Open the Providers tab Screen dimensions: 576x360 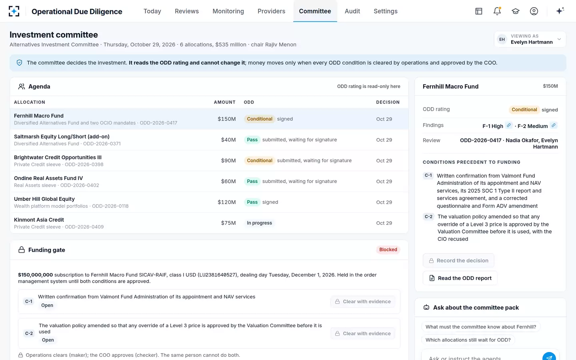click(272, 11)
